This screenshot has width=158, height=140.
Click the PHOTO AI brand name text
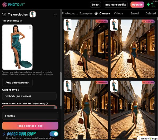coord(16,5)
